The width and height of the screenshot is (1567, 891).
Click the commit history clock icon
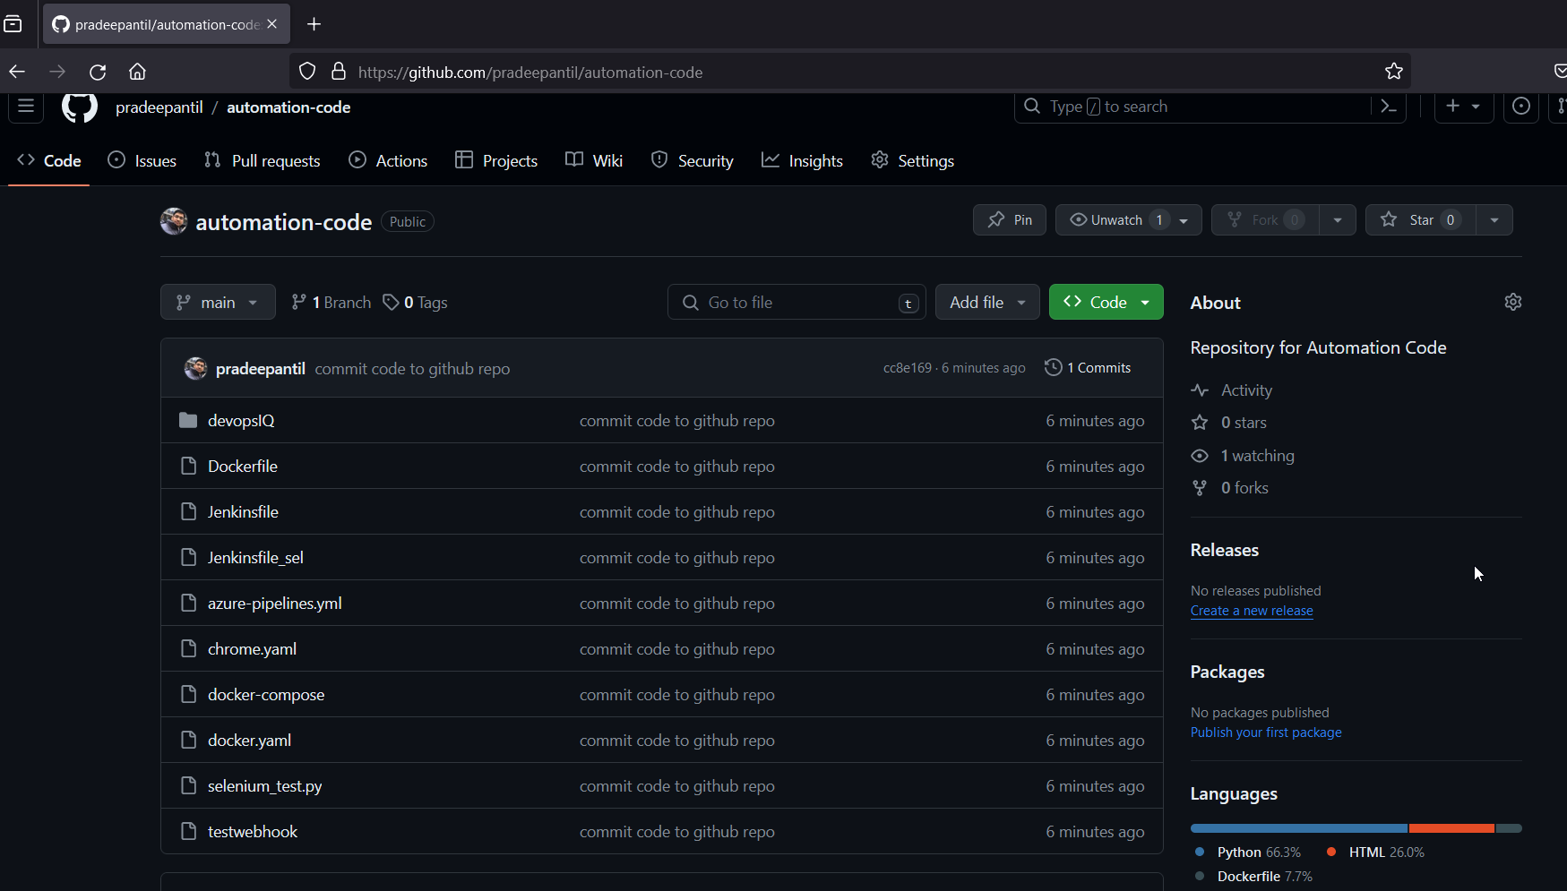point(1054,367)
